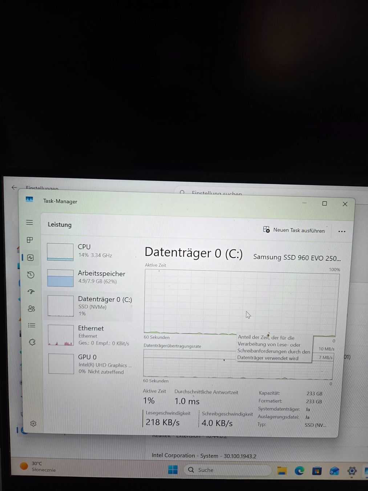Image resolution: width=368 pixels, height=491 pixels.
Task: Open the Windows Start button
Action: [173, 470]
